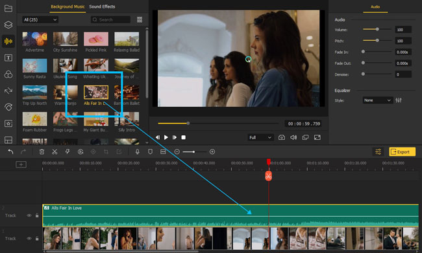Add a new track with plus box

[x=21, y=164]
